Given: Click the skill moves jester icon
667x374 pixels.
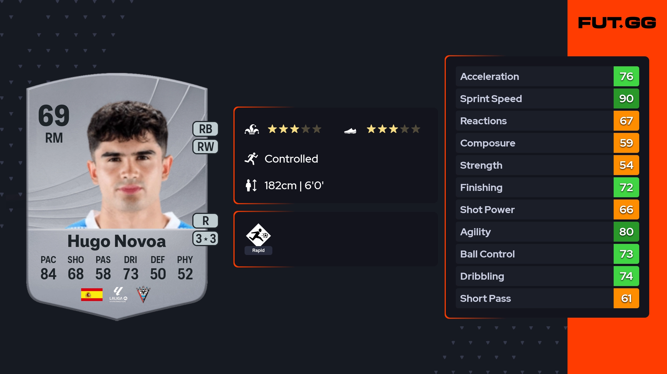Looking at the screenshot, I should click(x=252, y=129).
